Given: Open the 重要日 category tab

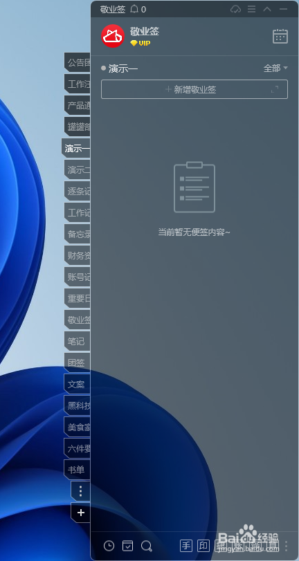Looking at the screenshot, I should click(78, 299).
